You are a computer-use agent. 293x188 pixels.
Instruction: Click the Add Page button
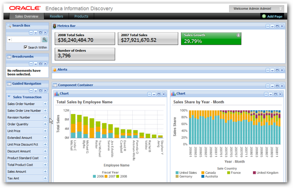[272, 16]
